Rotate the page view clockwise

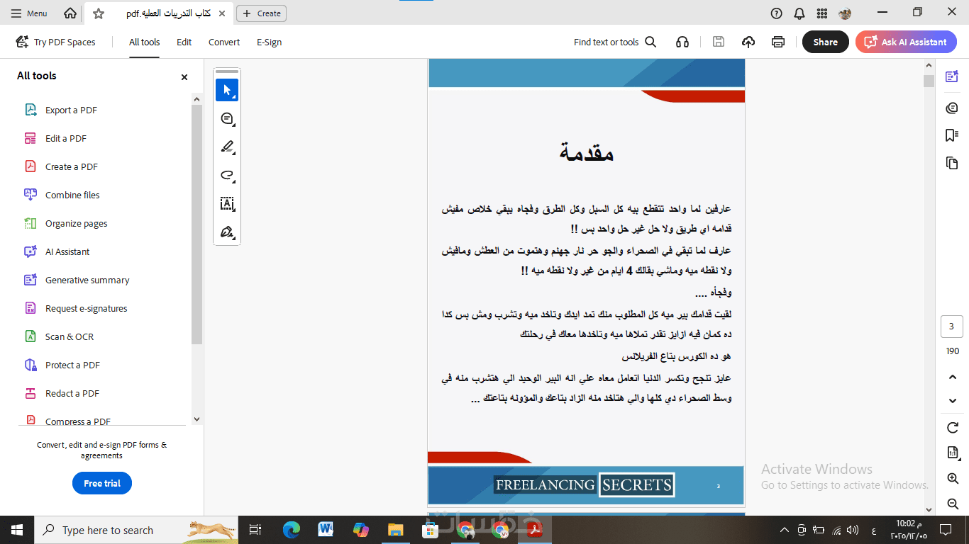coord(953,427)
